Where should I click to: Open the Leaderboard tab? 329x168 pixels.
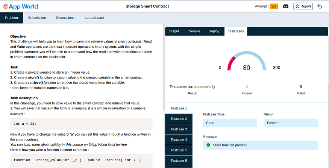tap(94, 18)
